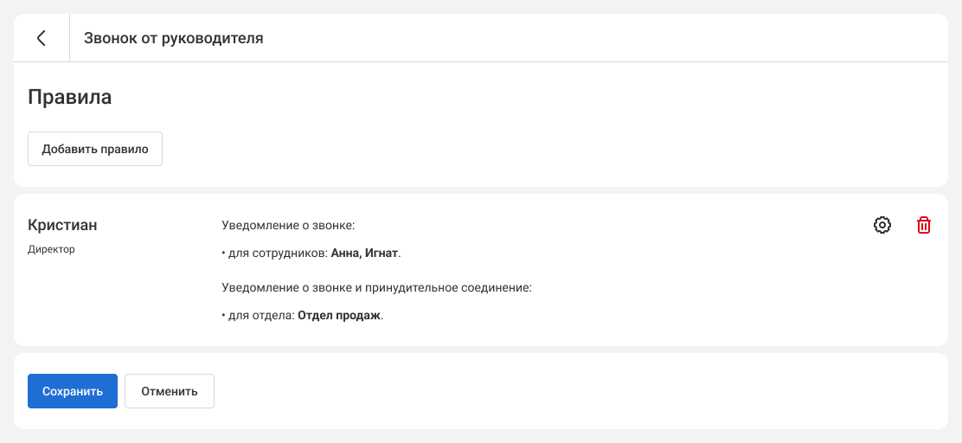Select the name Кристиан in the rule card
The height and width of the screenshot is (443, 962).
click(62, 226)
